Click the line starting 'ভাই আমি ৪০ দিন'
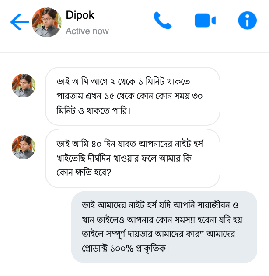 click(131, 144)
